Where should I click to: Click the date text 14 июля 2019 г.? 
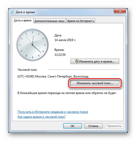(65, 40)
